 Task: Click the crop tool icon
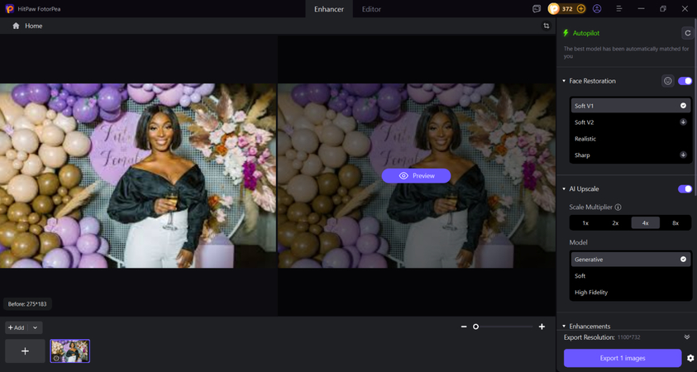(x=547, y=26)
